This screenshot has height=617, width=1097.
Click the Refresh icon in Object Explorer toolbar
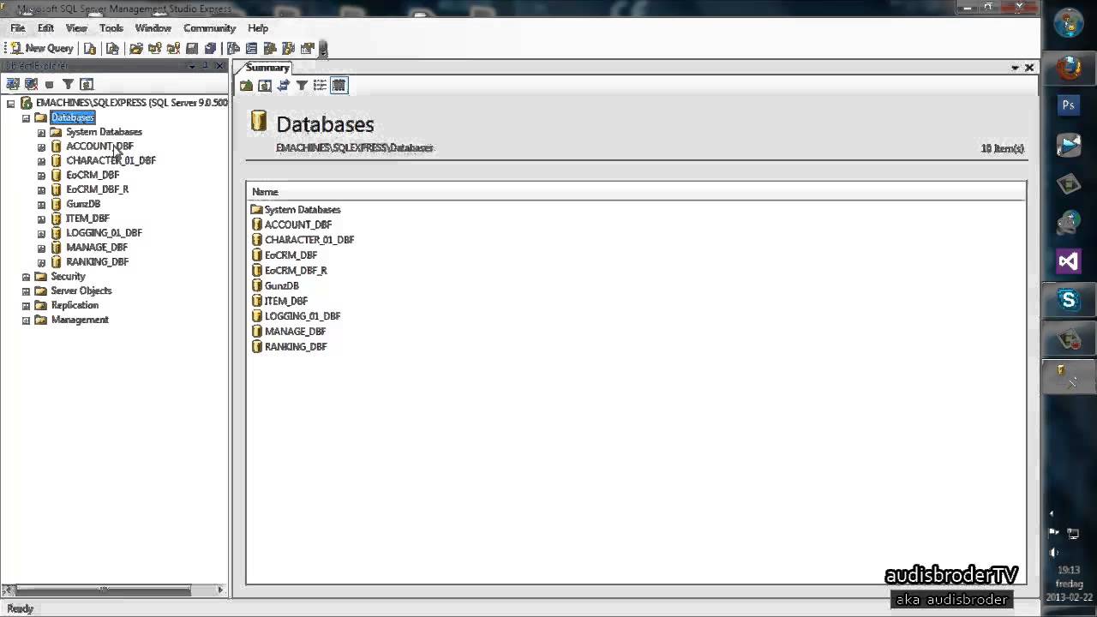(x=87, y=84)
